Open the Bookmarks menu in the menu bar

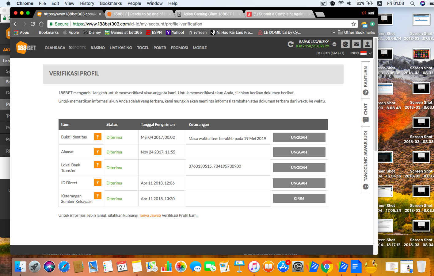coord(111,3)
